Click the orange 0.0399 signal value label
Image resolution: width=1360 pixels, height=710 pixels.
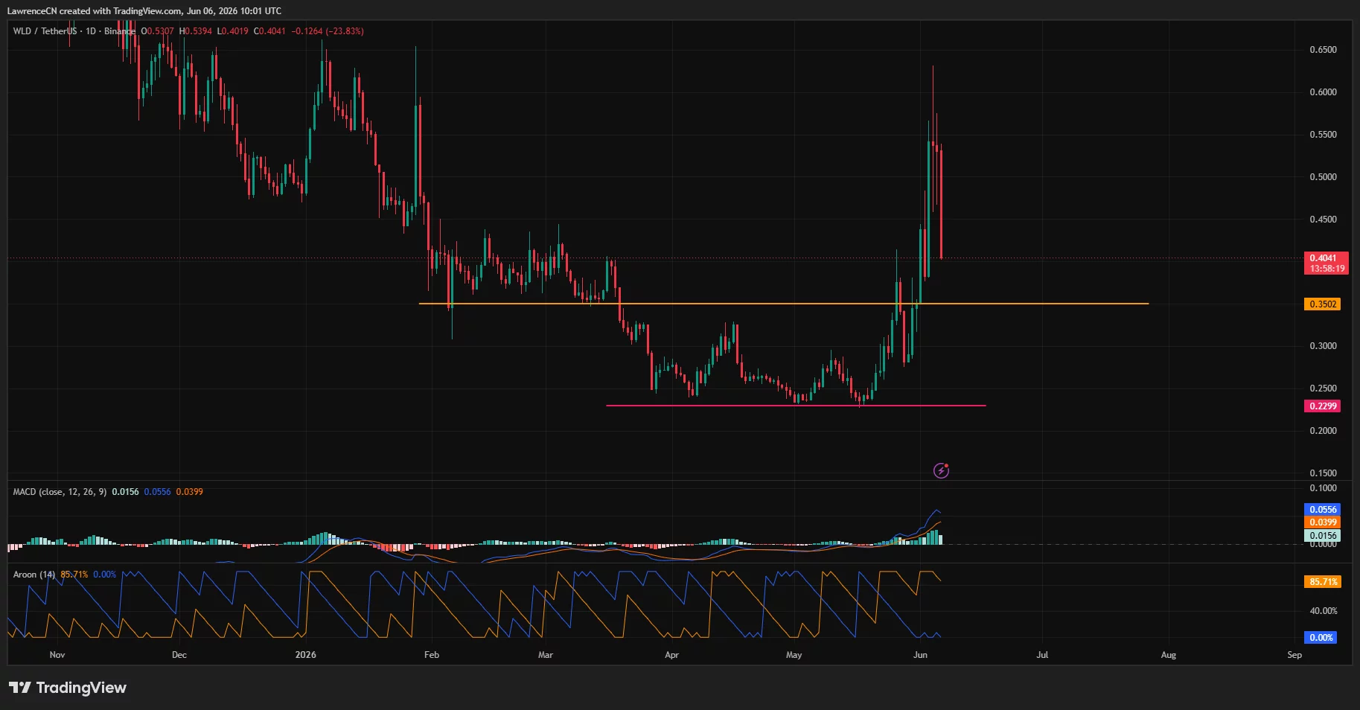click(1323, 522)
